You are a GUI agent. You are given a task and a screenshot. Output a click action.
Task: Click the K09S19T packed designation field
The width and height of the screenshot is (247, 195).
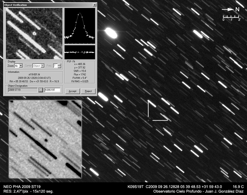pos(52,90)
